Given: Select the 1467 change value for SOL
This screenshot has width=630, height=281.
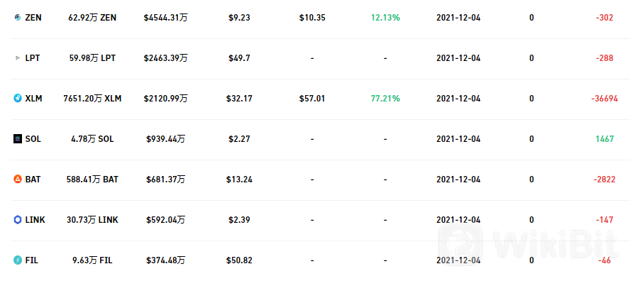Looking at the screenshot, I should (x=604, y=139).
